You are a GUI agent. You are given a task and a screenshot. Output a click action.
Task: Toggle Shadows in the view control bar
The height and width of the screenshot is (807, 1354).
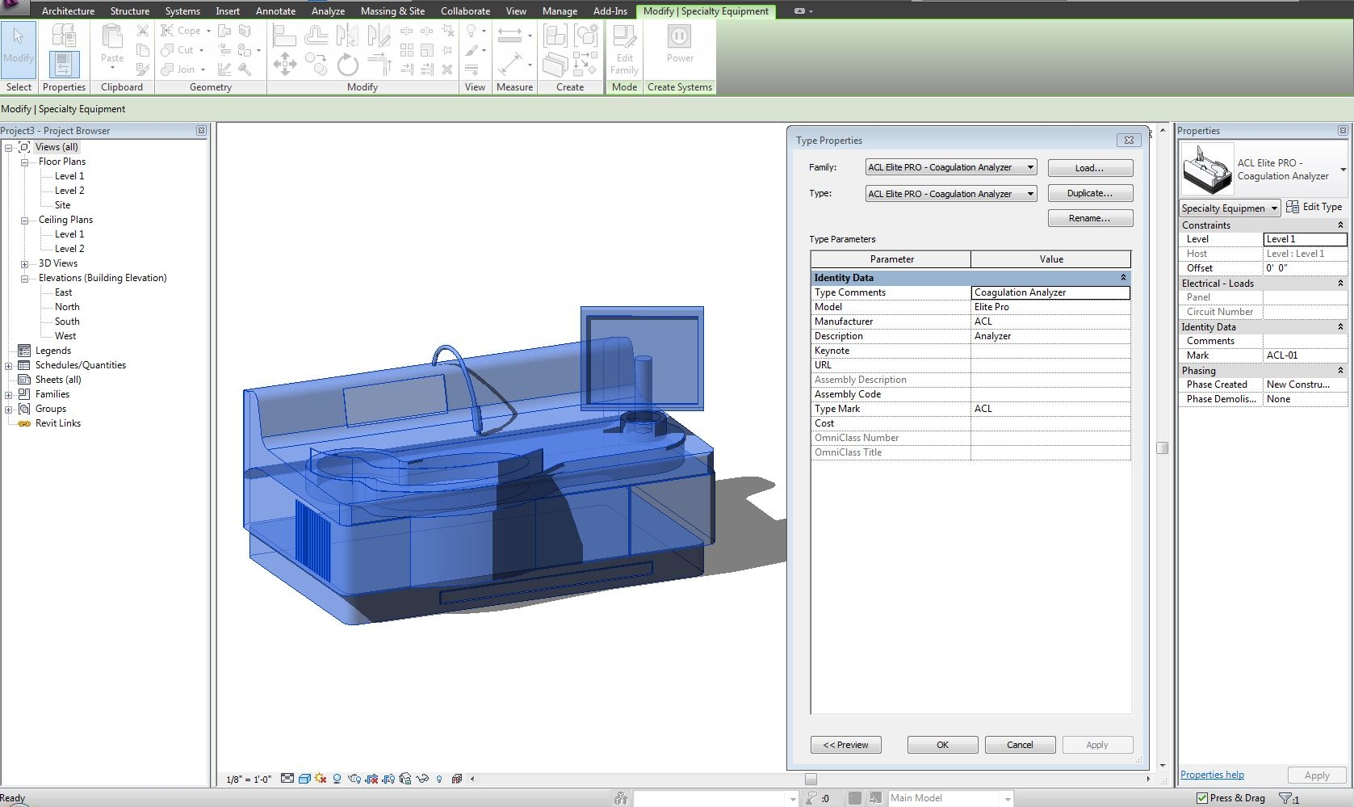[x=337, y=780]
